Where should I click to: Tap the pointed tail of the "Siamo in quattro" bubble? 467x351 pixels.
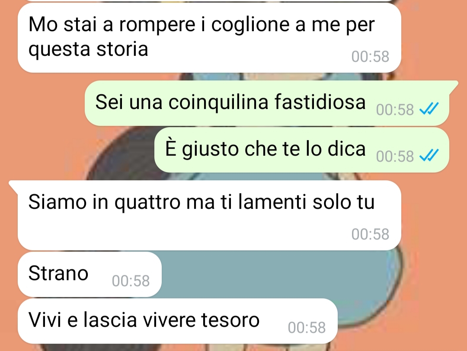[14, 185]
